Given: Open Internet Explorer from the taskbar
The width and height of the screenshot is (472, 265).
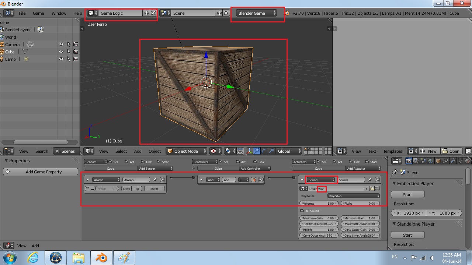Looking at the screenshot, I should point(33,257).
